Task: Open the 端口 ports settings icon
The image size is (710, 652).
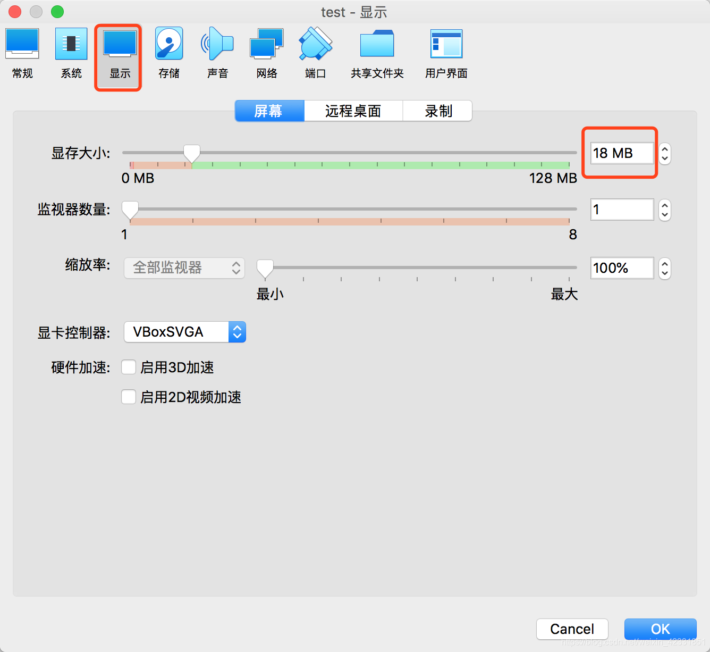Action: pyautogui.click(x=316, y=53)
